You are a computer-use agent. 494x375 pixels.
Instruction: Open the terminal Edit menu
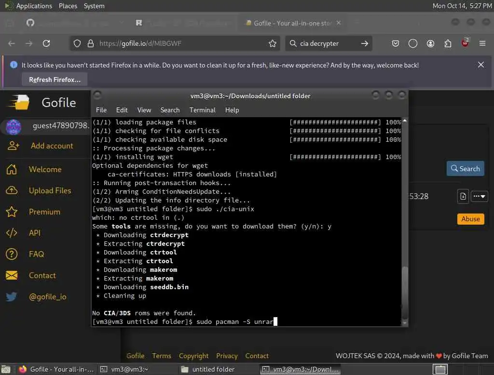(x=122, y=110)
